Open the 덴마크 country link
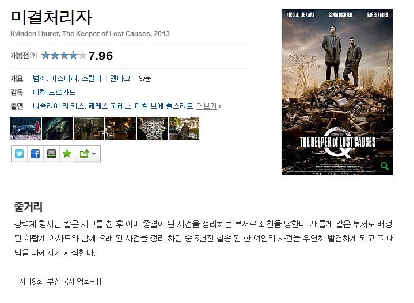414x303 pixels. [x=120, y=78]
